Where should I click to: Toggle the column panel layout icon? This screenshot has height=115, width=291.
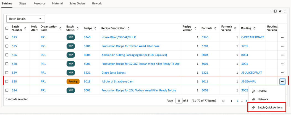[x=275, y=11]
